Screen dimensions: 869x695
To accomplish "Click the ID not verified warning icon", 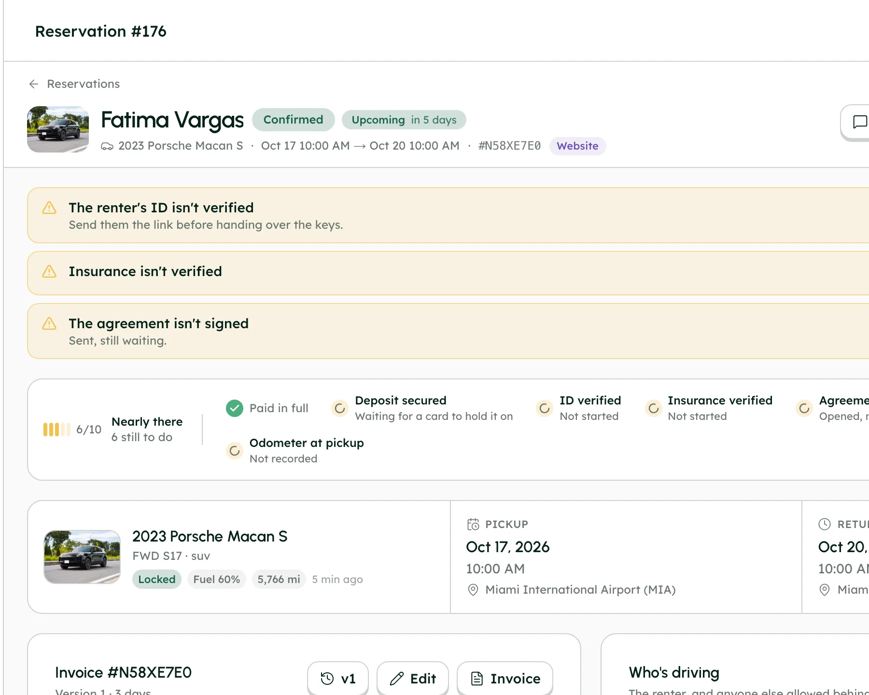I will 49,208.
